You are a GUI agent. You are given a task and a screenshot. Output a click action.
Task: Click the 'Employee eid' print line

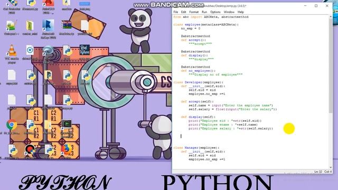tap(225, 121)
